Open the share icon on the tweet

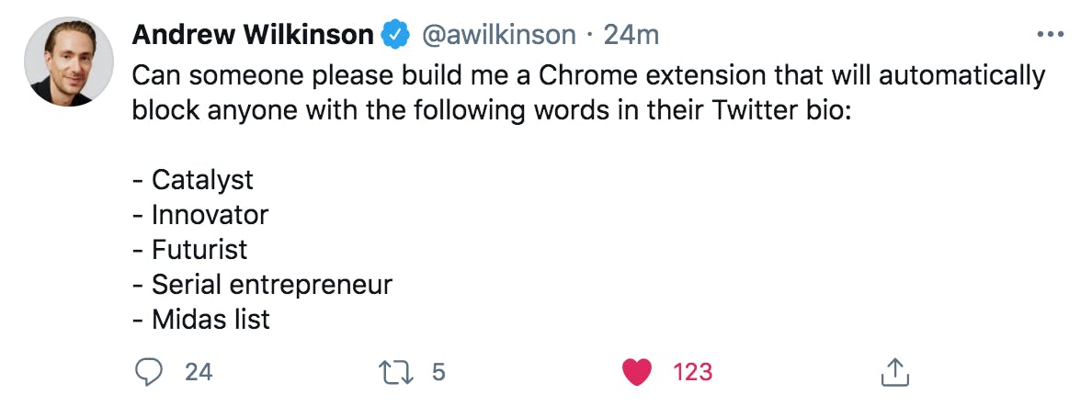[x=895, y=372]
